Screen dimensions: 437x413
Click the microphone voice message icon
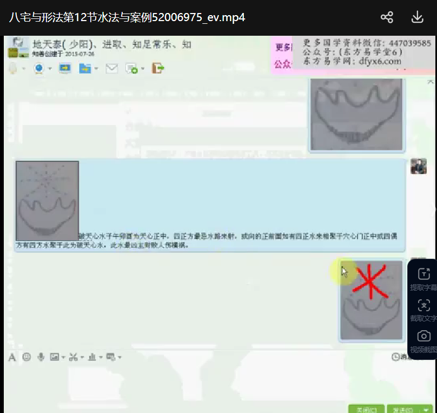pos(41,357)
